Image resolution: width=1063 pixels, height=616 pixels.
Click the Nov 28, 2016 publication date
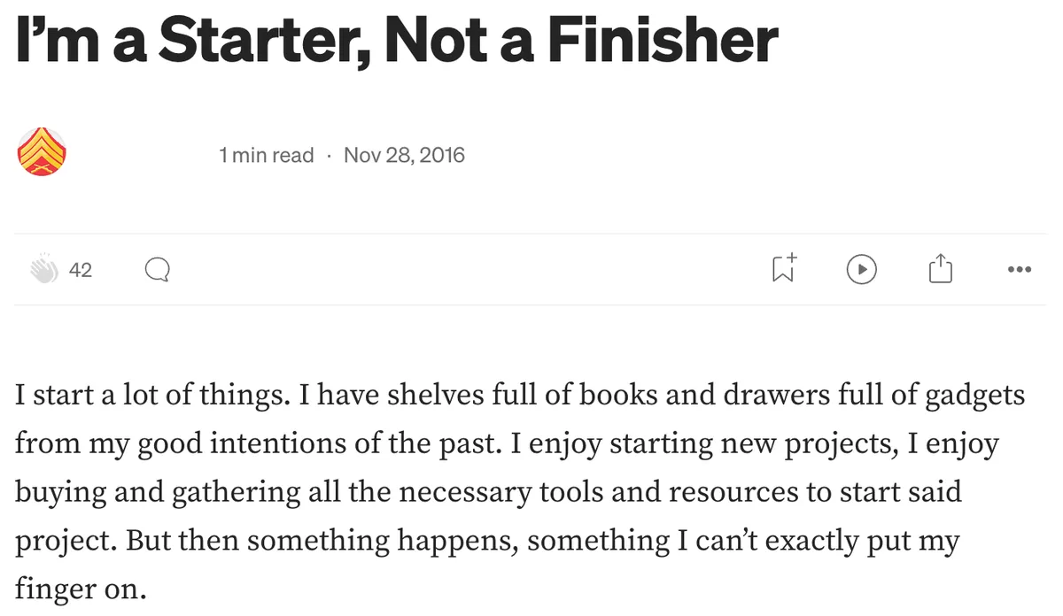404,156
